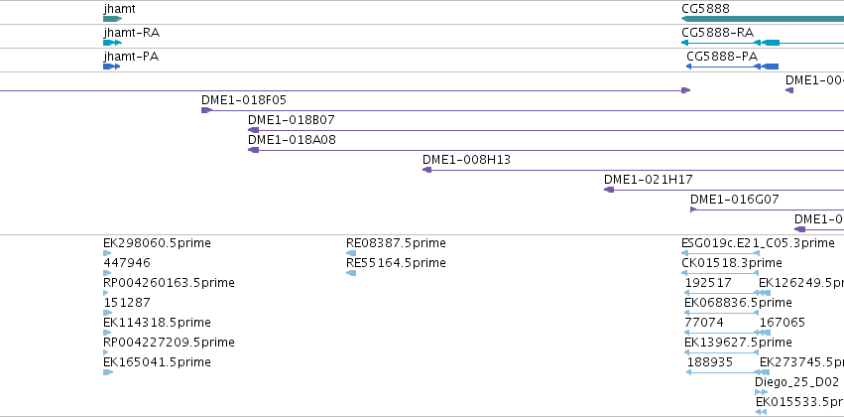Click the CG5888-RA transcript feature

[763, 43]
